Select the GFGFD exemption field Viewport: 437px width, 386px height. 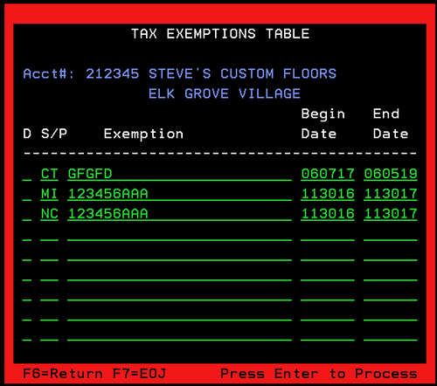(179, 175)
